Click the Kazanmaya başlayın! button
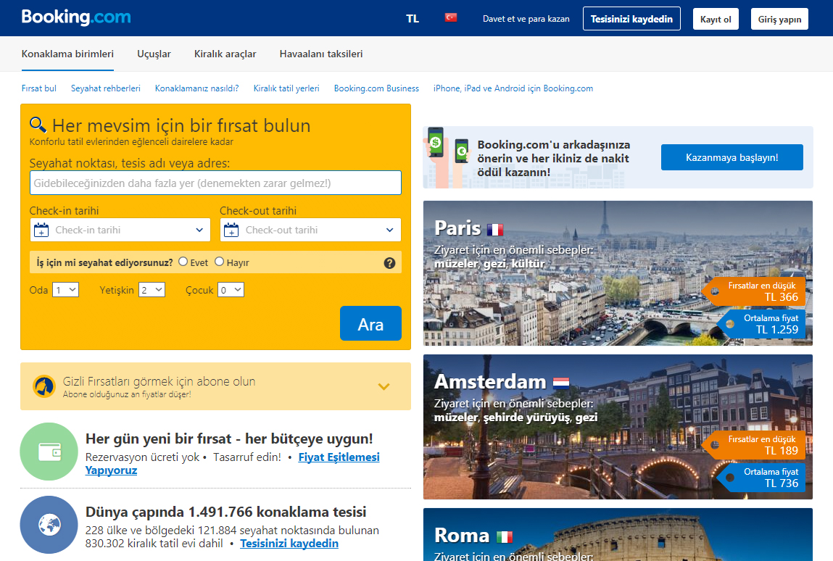The width and height of the screenshot is (833, 561). click(732, 157)
